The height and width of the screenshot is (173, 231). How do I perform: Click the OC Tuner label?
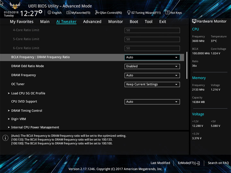point(18,84)
